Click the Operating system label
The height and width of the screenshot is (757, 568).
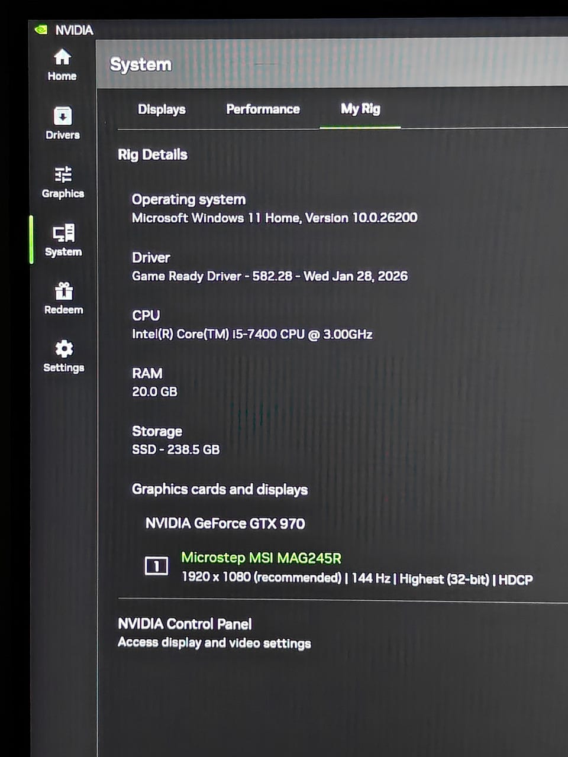pos(189,200)
